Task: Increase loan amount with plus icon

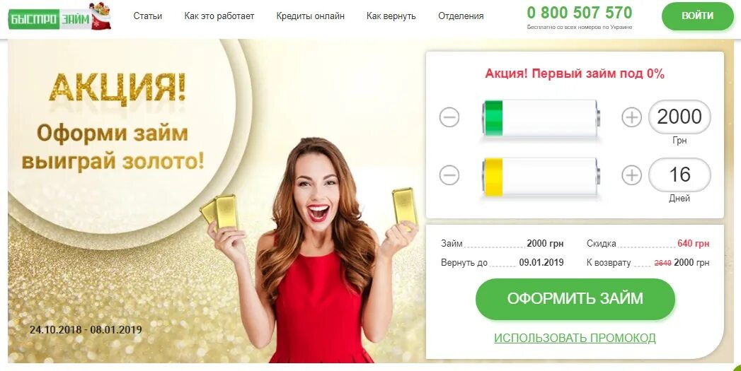Action: pos(631,117)
